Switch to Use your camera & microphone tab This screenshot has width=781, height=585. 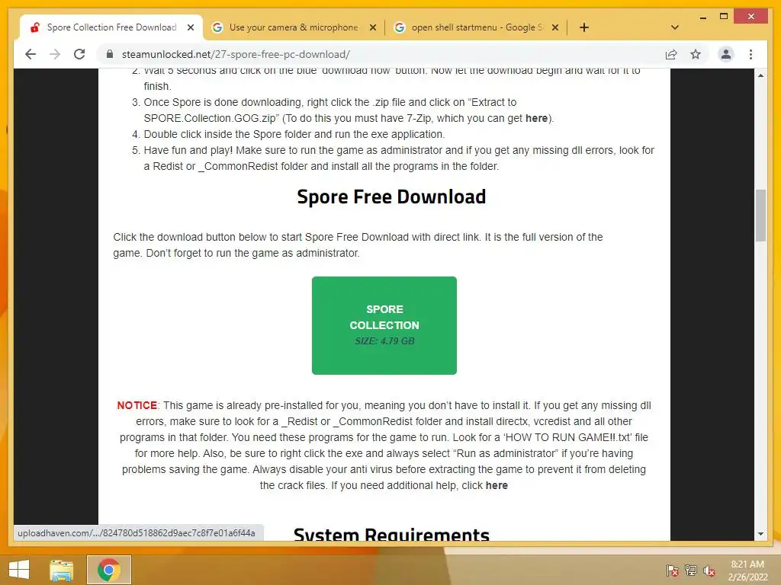click(294, 27)
